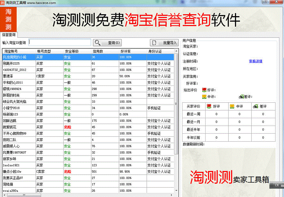284x197 pixels.
Task: Click the black flower 差评 icon in 买家评价 table
Action: click(256, 106)
